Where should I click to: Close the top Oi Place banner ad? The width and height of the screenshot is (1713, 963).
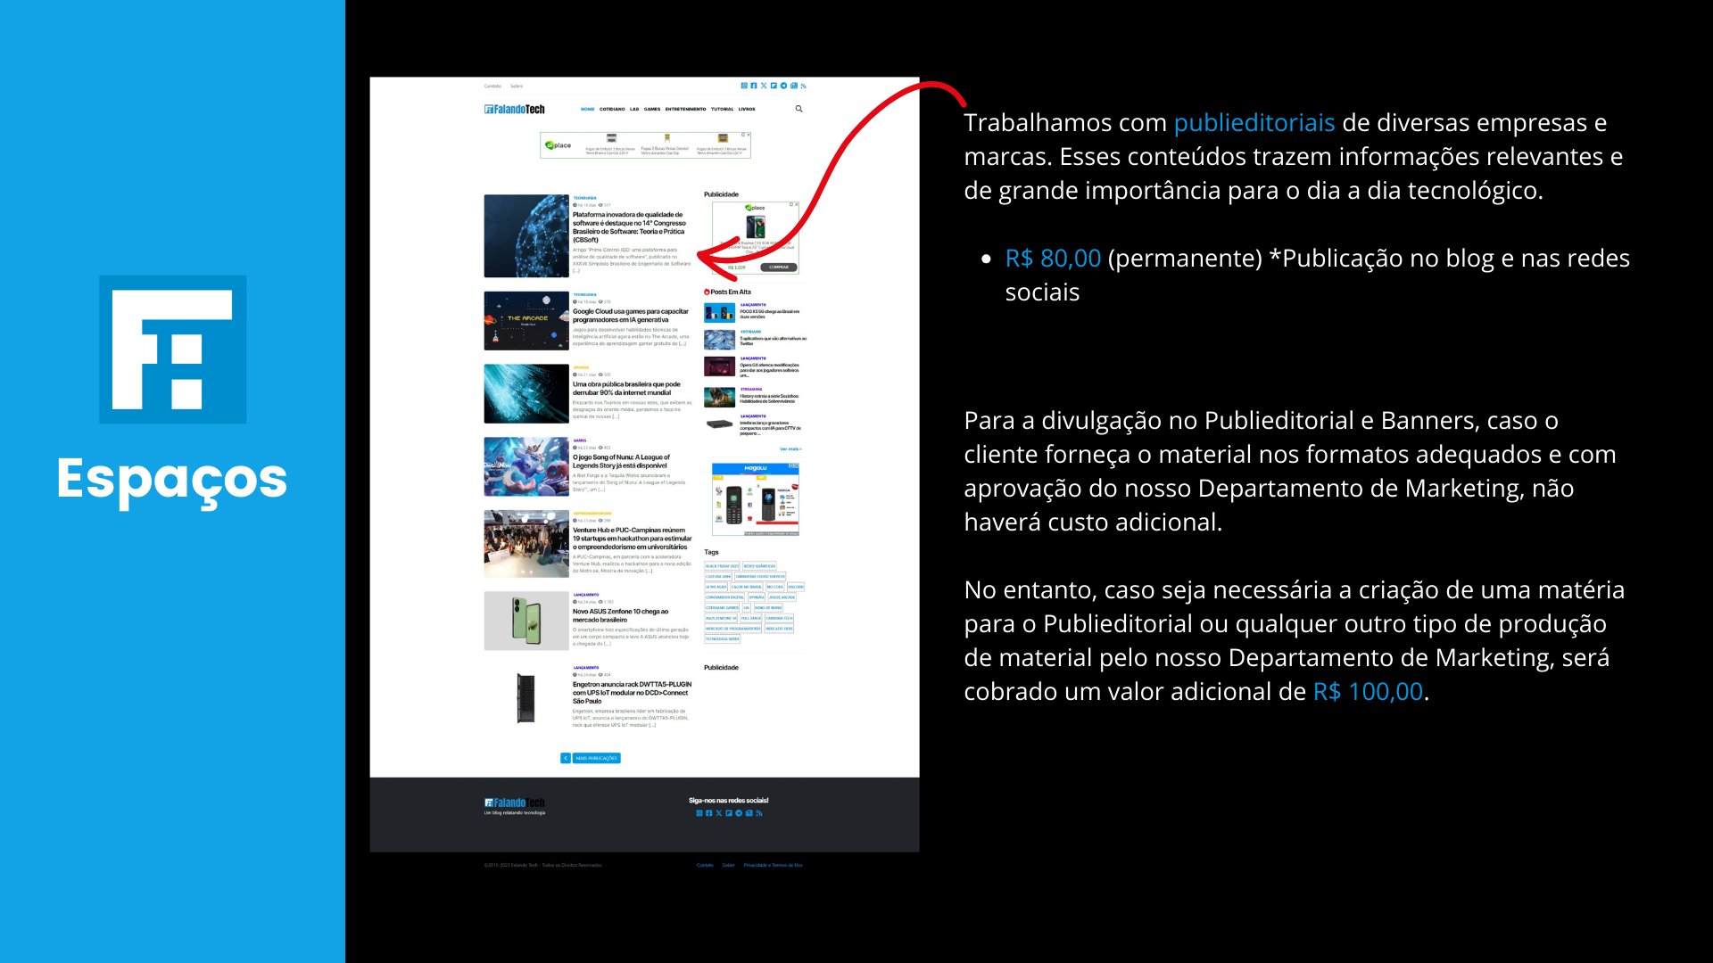pos(747,135)
